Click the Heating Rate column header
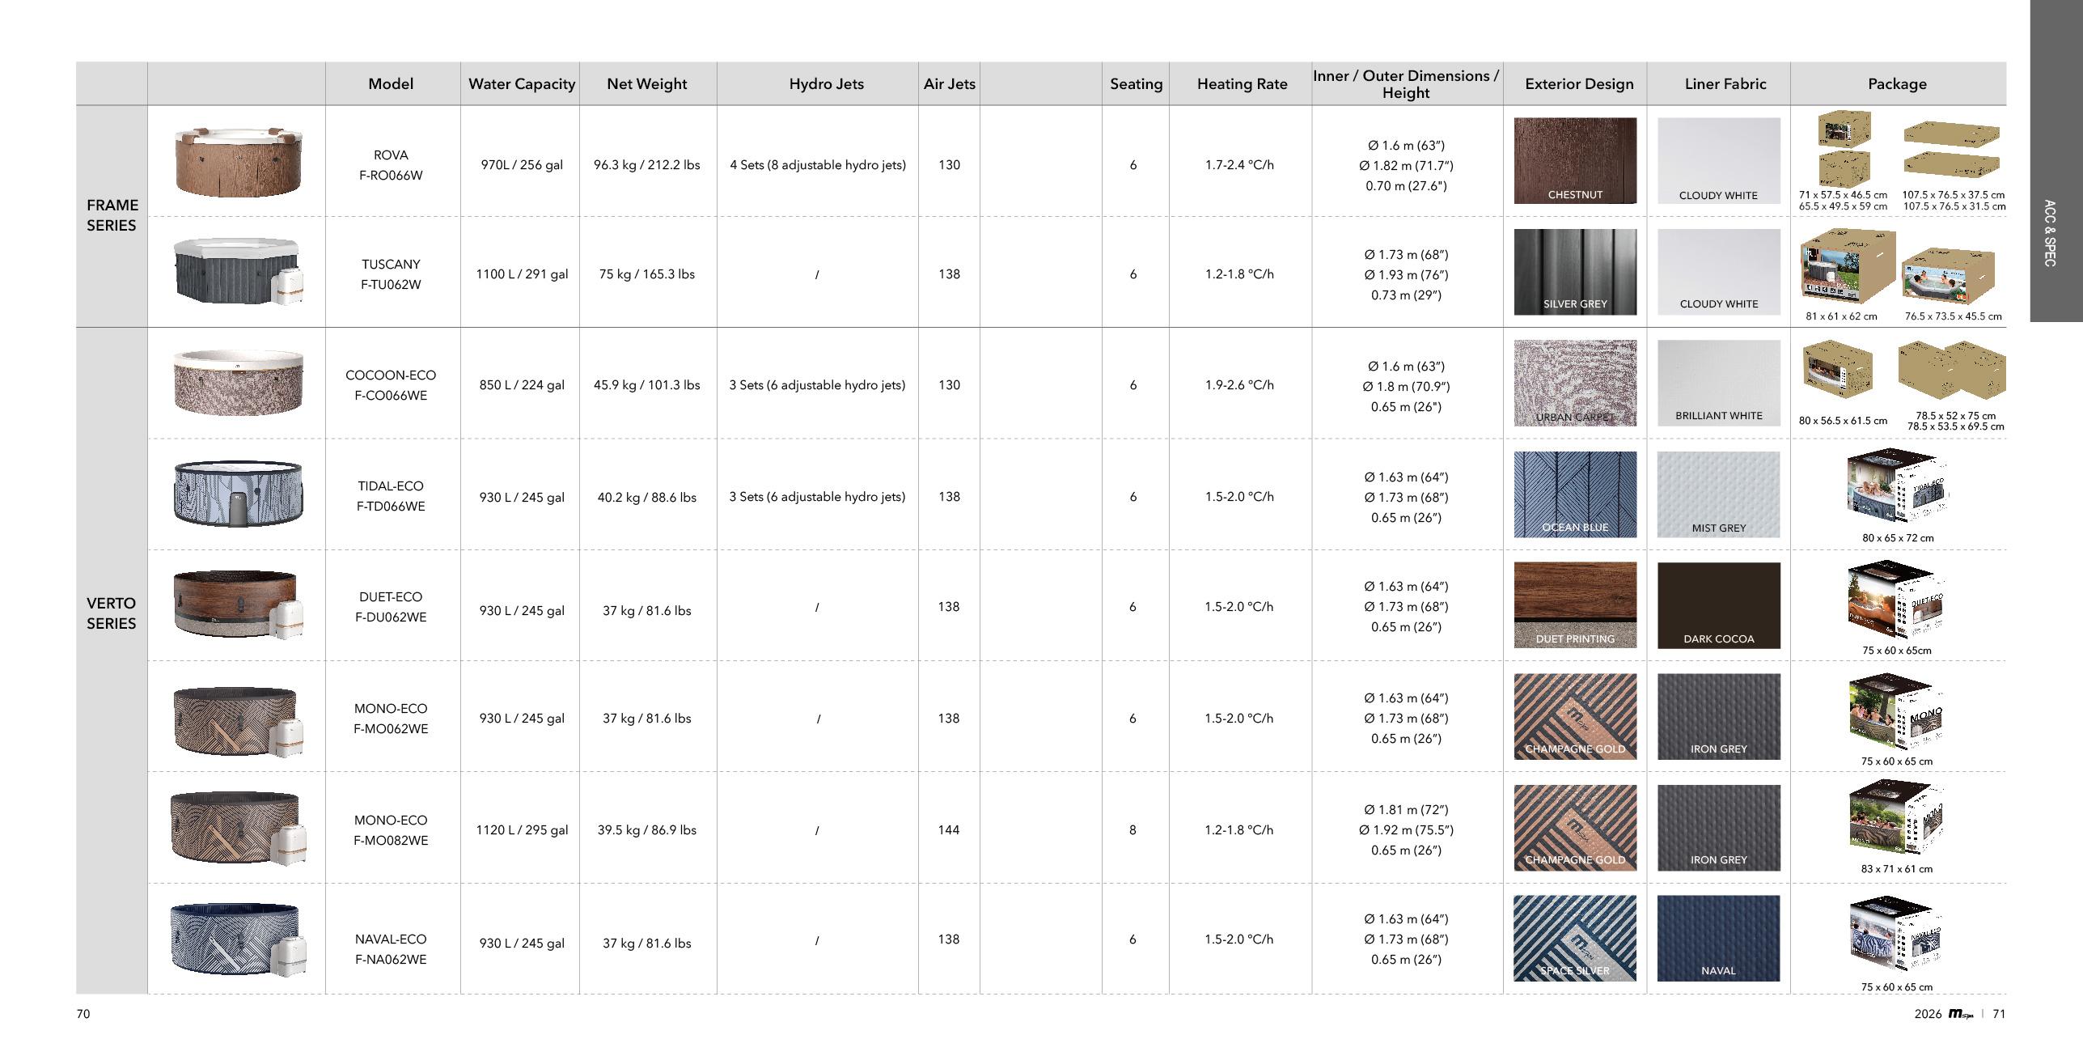The width and height of the screenshot is (2083, 1056). 1241,84
